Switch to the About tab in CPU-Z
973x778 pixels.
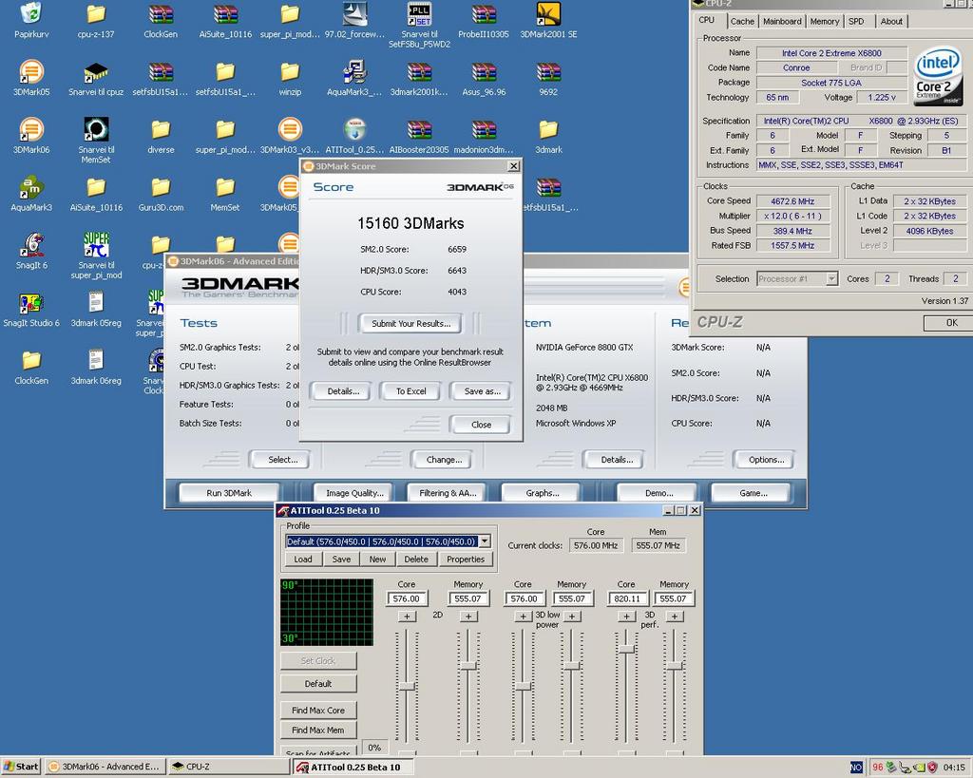[x=891, y=21]
